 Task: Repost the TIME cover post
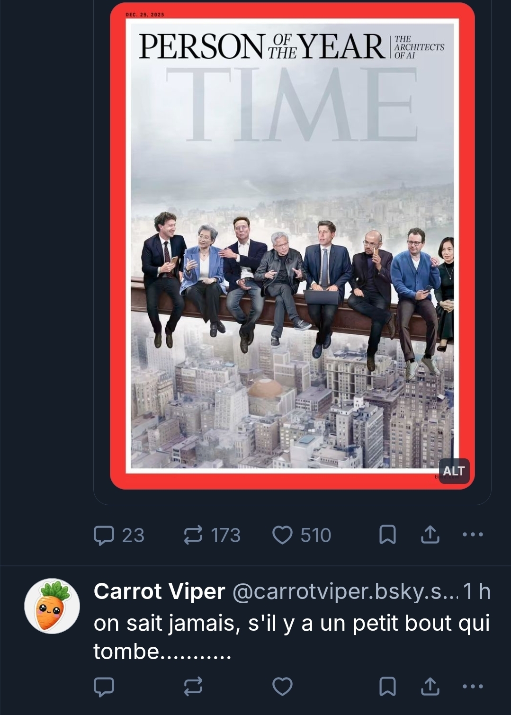point(193,535)
